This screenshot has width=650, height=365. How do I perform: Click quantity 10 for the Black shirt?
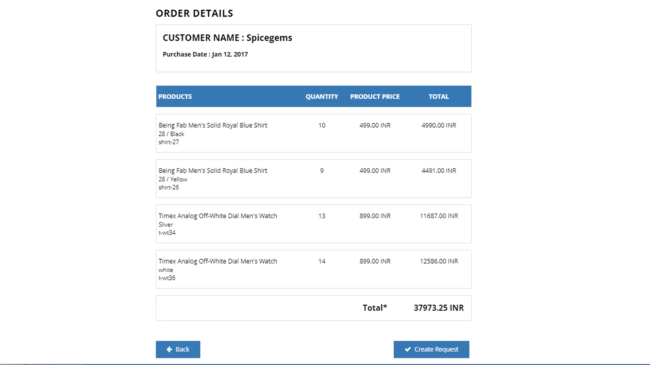[321, 125]
